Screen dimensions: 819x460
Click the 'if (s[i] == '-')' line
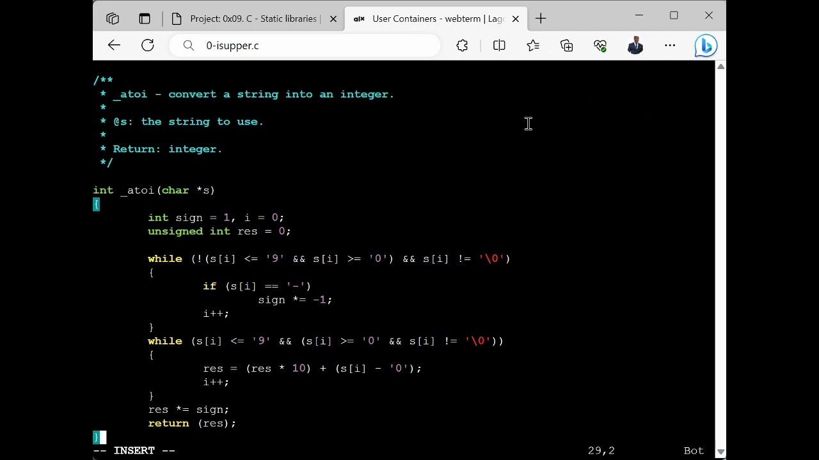tap(257, 286)
